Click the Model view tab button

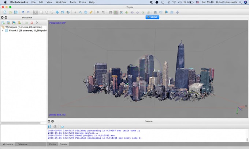pyautogui.click(x=152, y=17)
